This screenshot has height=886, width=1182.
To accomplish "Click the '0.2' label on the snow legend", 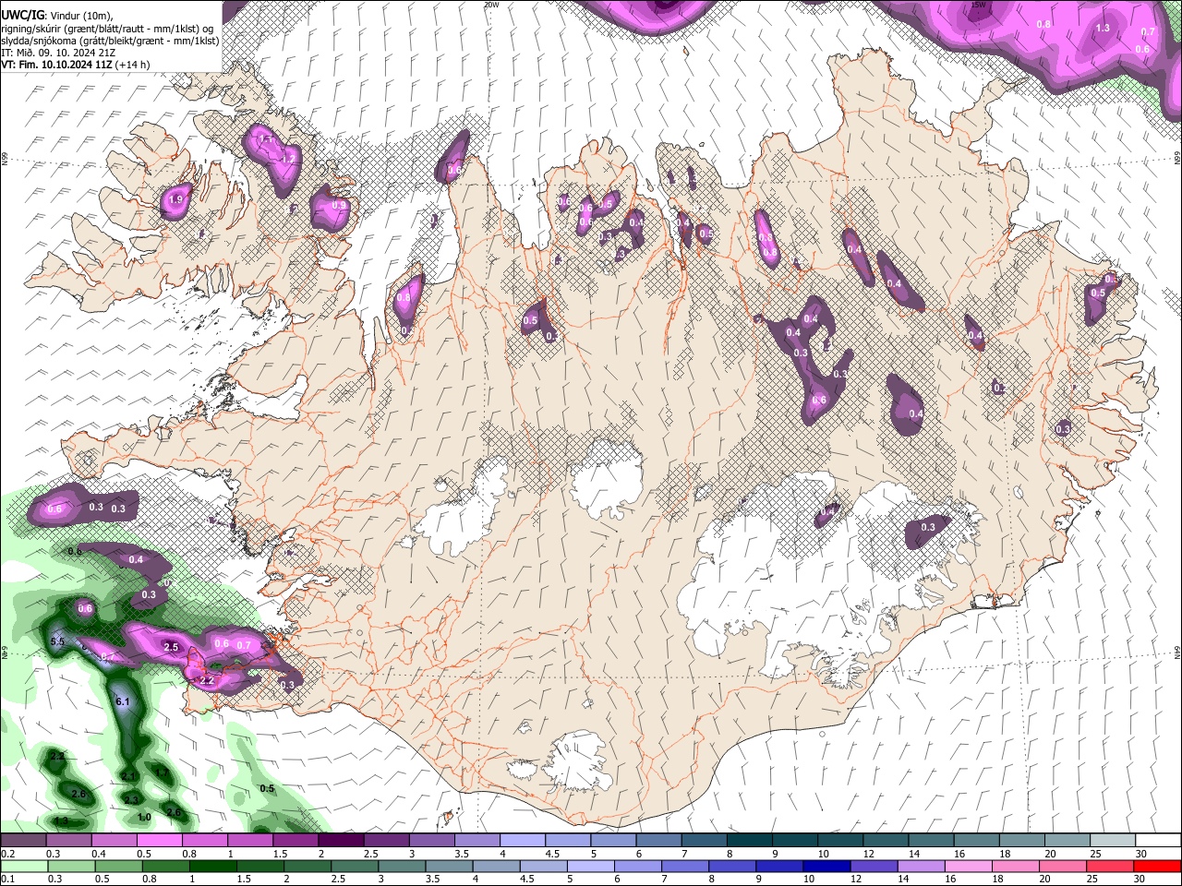I will pos(6,854).
